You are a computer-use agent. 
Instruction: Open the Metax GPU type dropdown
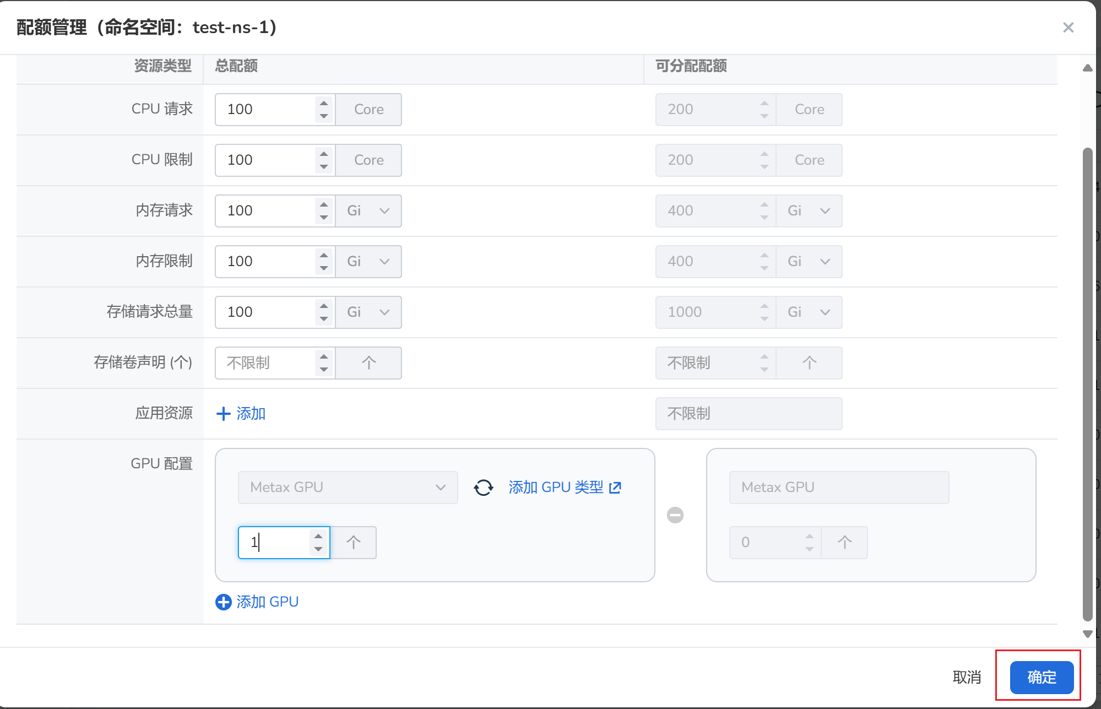[348, 488]
